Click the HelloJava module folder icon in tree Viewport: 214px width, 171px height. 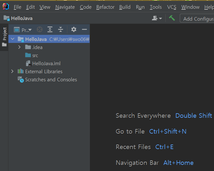[21, 39]
